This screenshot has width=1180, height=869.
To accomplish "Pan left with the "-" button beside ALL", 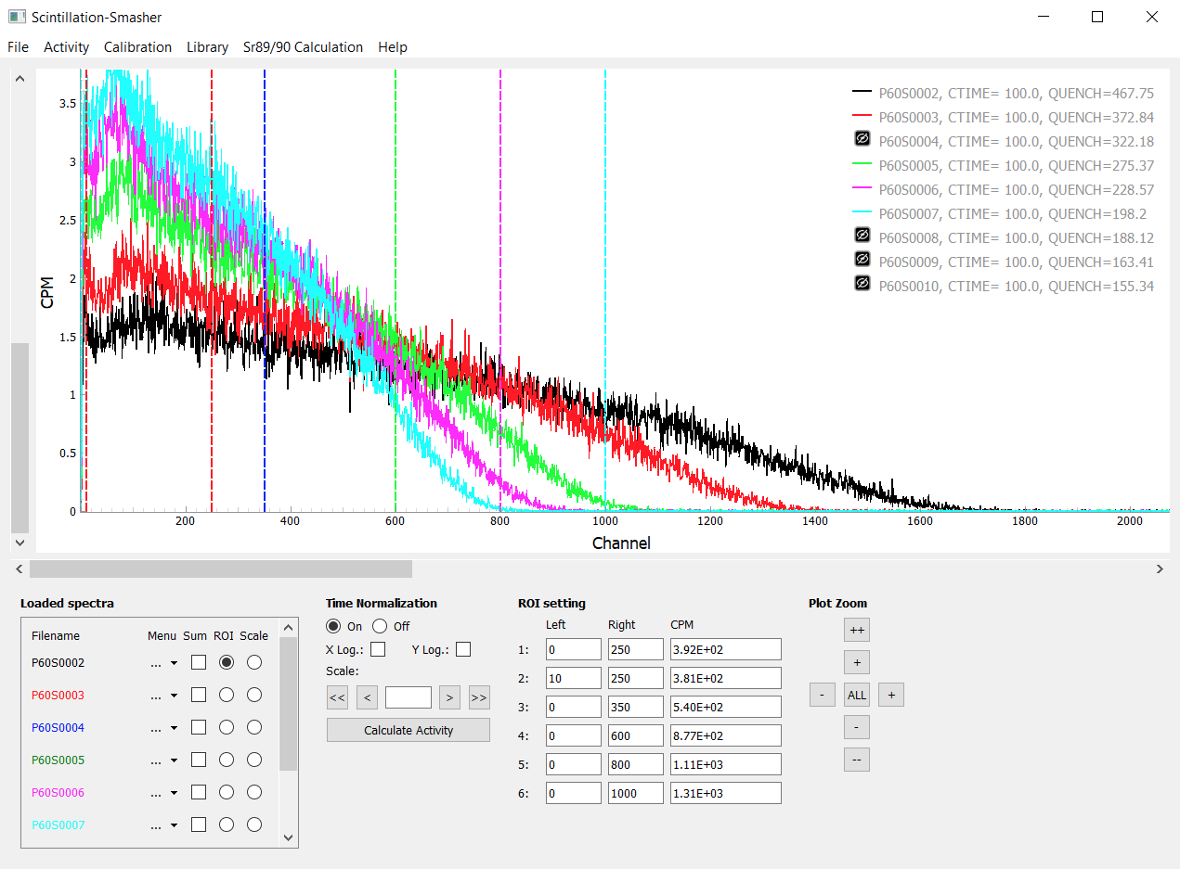I will coord(822,695).
